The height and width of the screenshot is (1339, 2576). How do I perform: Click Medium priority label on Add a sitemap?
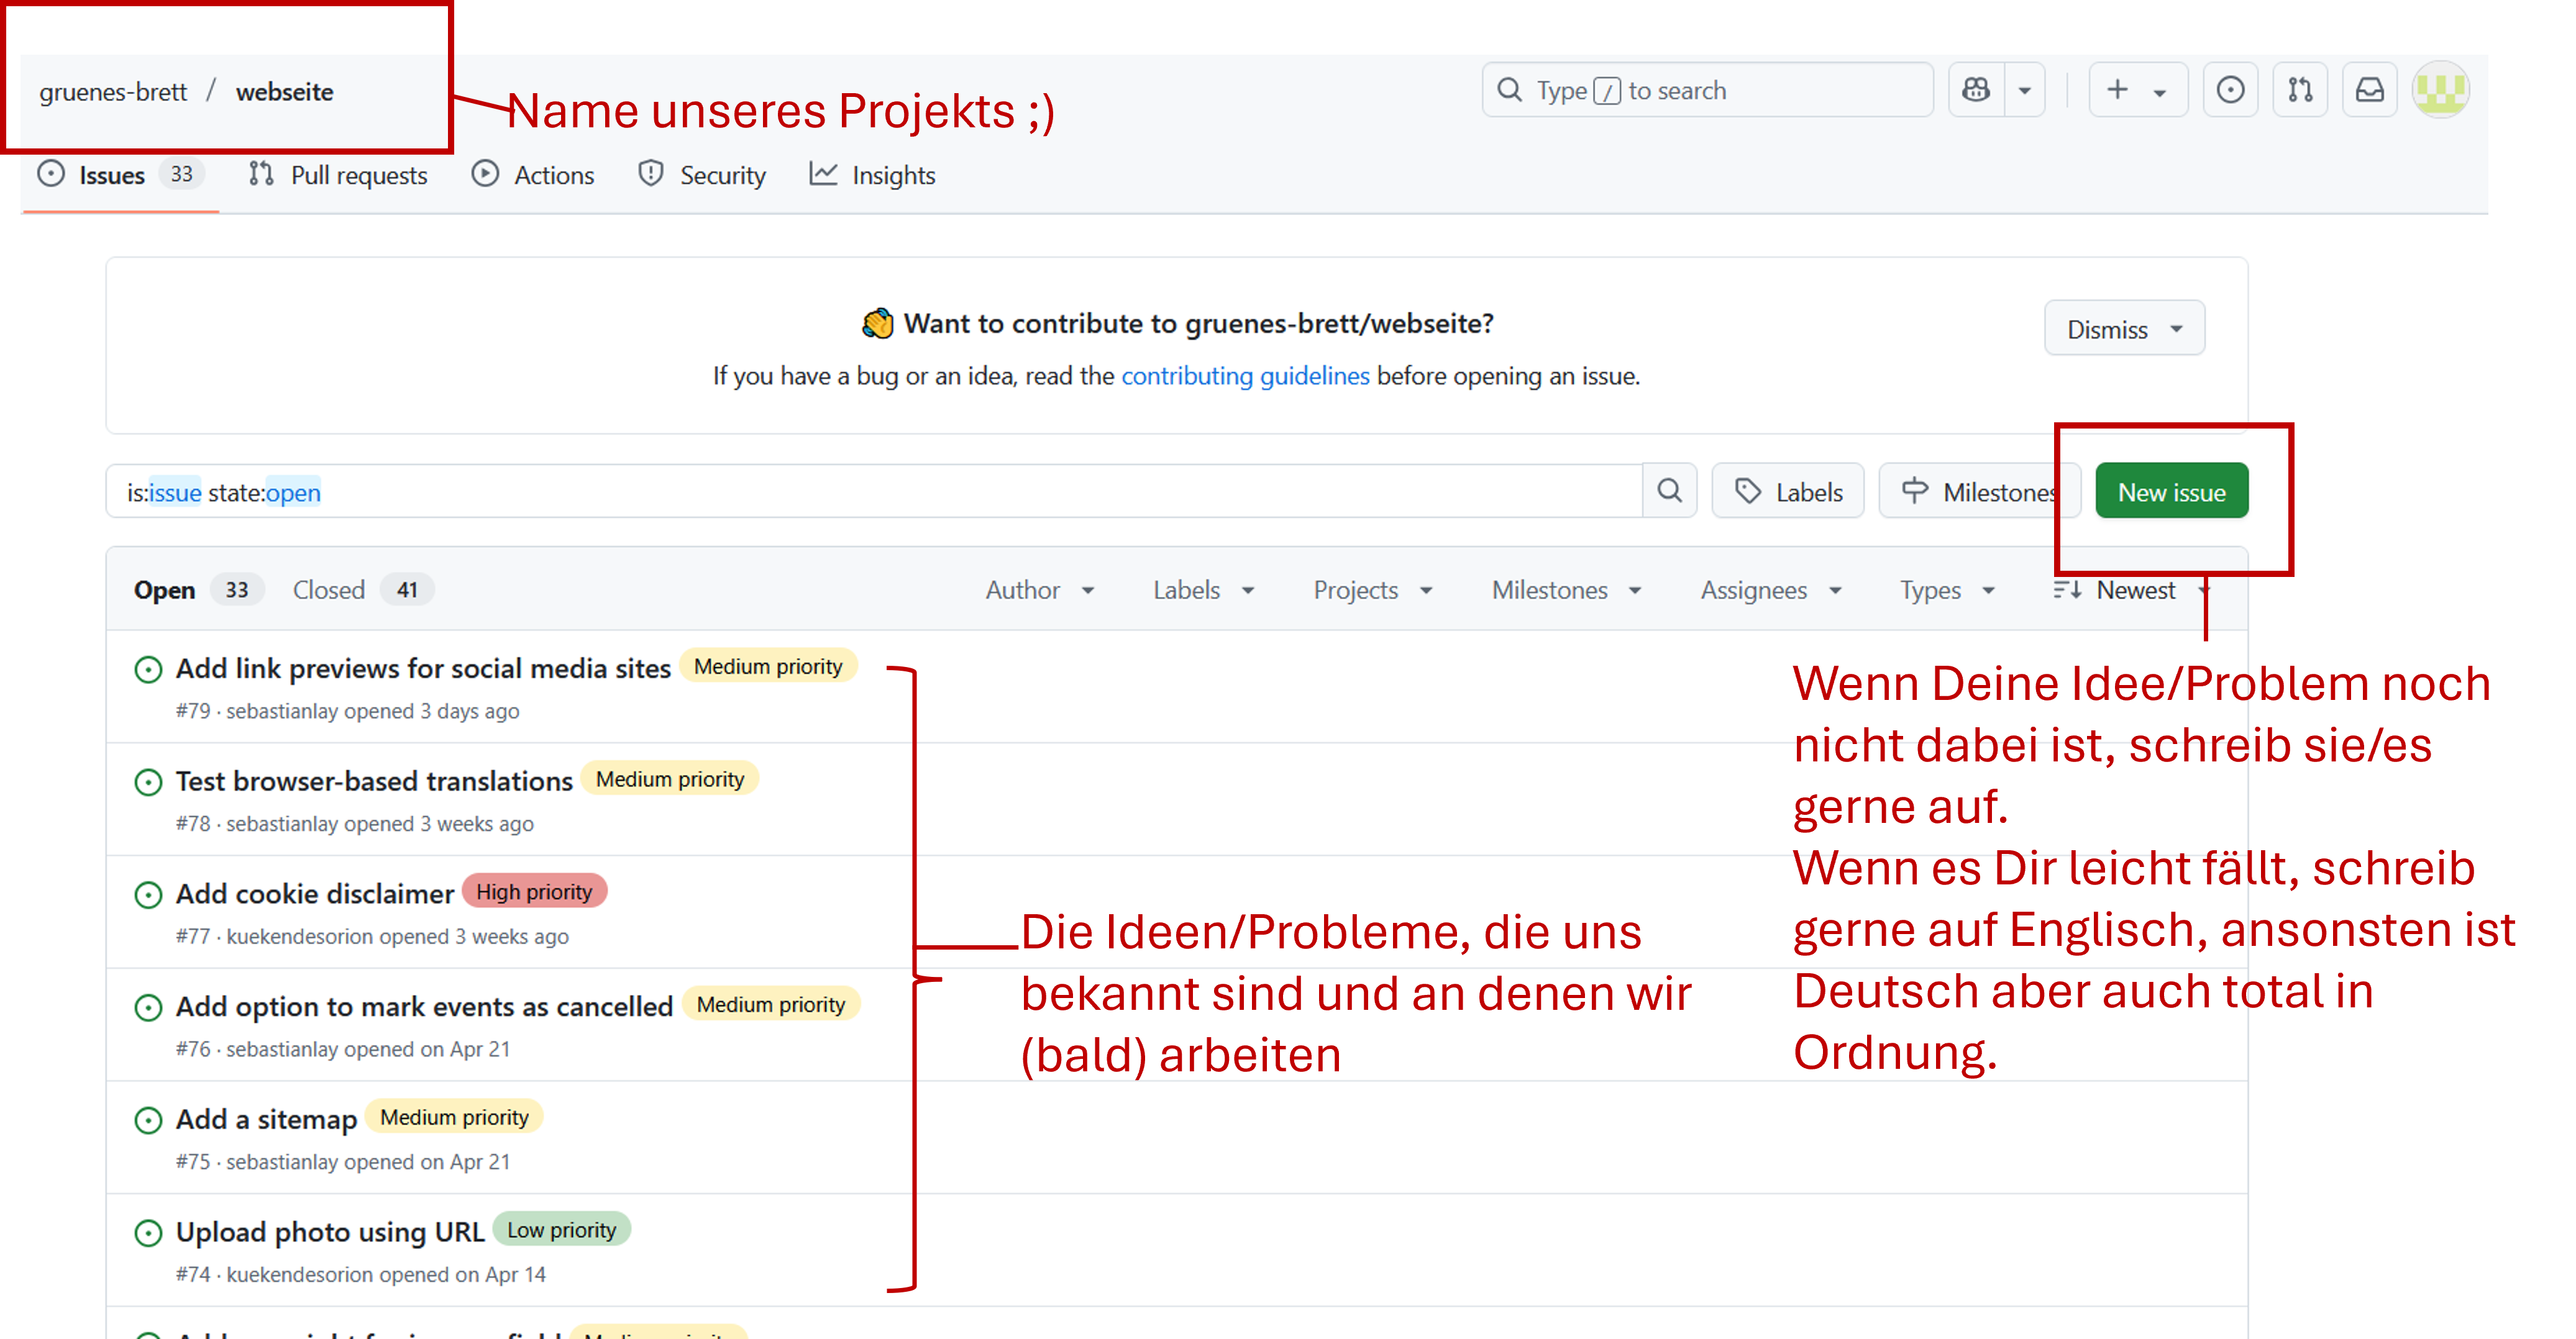click(x=454, y=1117)
